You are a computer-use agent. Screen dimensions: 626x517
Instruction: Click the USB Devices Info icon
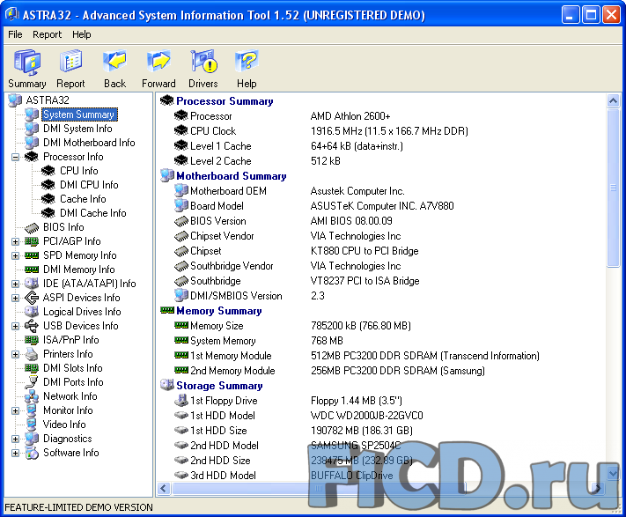pos(32,326)
